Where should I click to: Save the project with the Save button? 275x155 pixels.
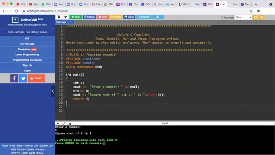129,17
